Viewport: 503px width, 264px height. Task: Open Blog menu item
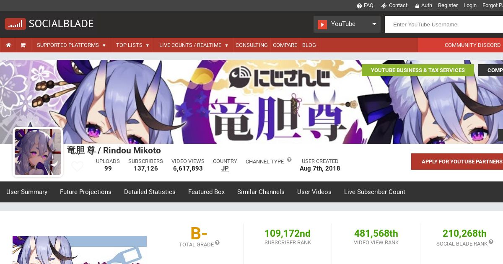pos(309,45)
